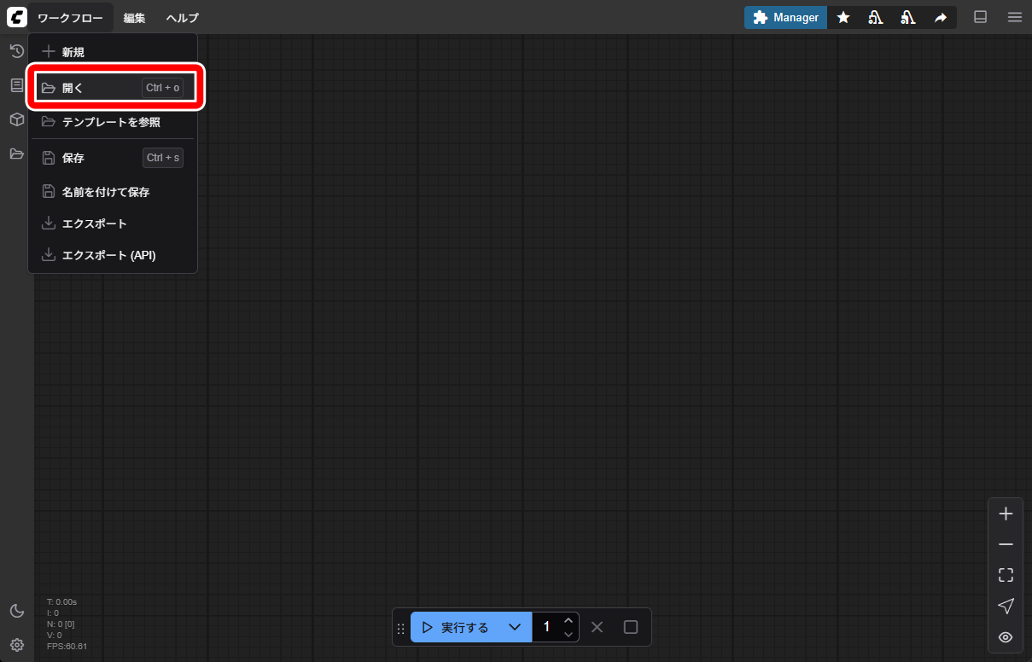Toggle the bottom panel icon
The height and width of the screenshot is (662, 1032).
pos(981,17)
